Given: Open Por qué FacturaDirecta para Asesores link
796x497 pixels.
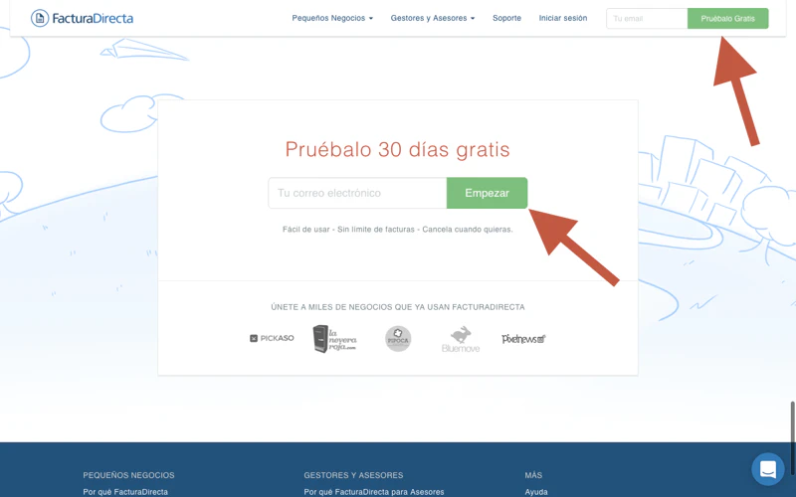Looking at the screenshot, I should click(x=374, y=492).
